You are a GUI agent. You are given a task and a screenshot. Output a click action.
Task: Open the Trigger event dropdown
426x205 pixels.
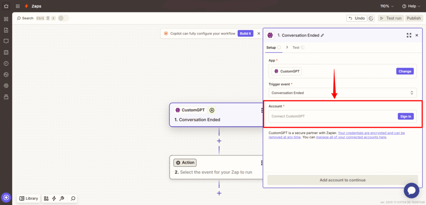pos(343,93)
